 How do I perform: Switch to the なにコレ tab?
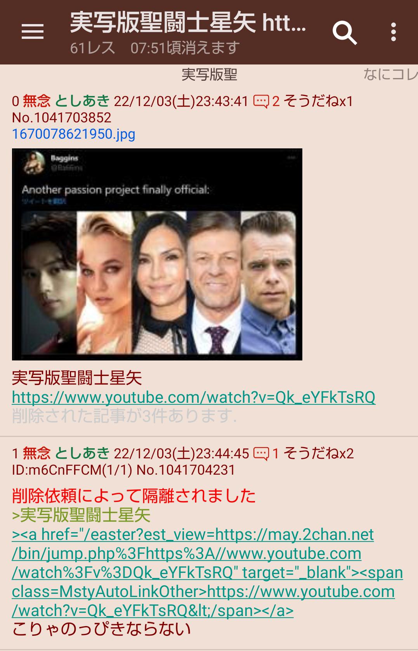pyautogui.click(x=390, y=75)
